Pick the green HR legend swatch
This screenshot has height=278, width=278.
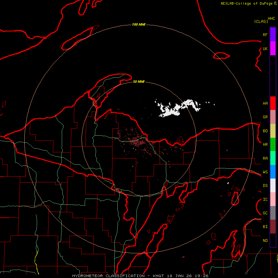coord(273,145)
